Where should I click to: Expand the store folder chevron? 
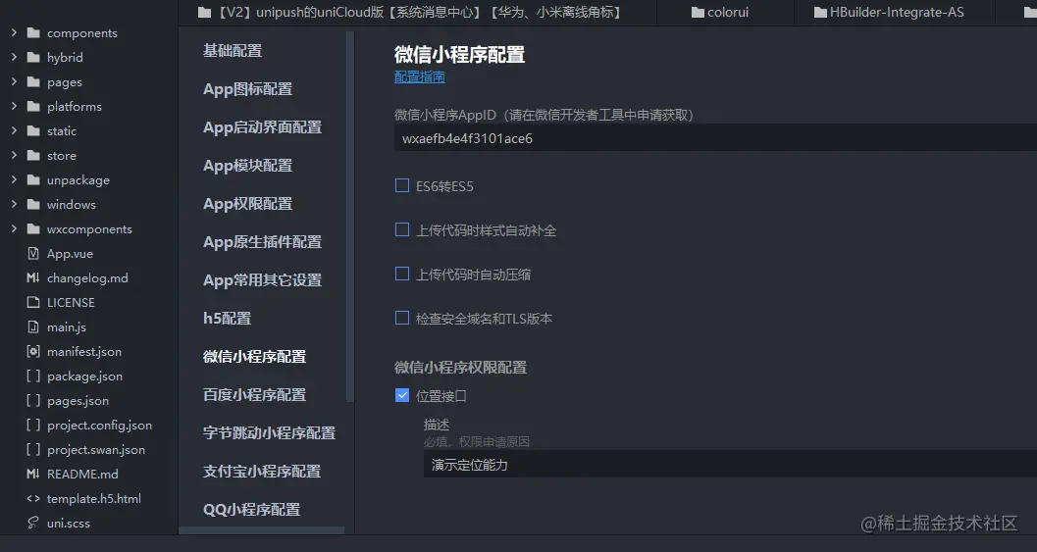(14, 155)
